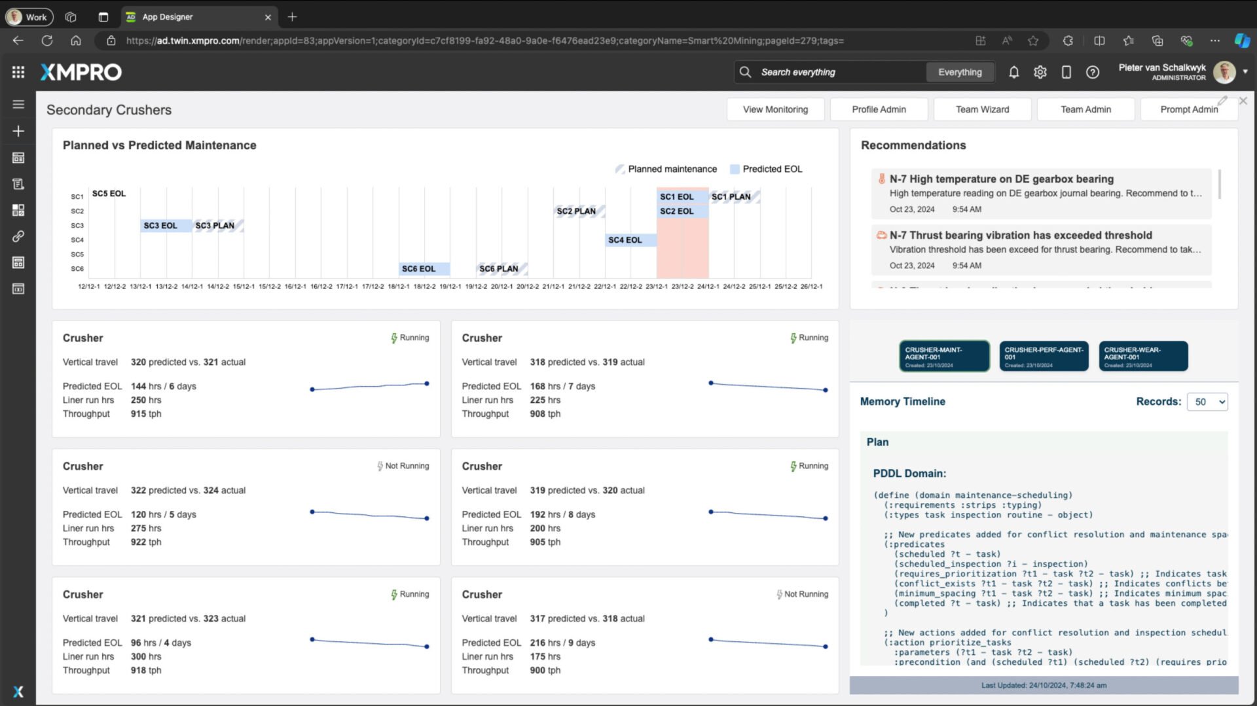Click the link icon in left sidebar
This screenshot has height=706, width=1257.
coord(18,236)
